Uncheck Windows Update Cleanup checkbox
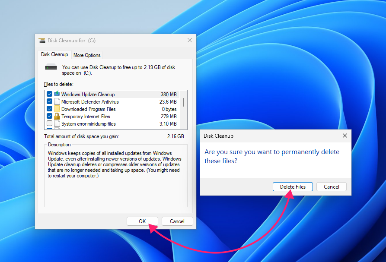The width and height of the screenshot is (386, 262). 49,94
